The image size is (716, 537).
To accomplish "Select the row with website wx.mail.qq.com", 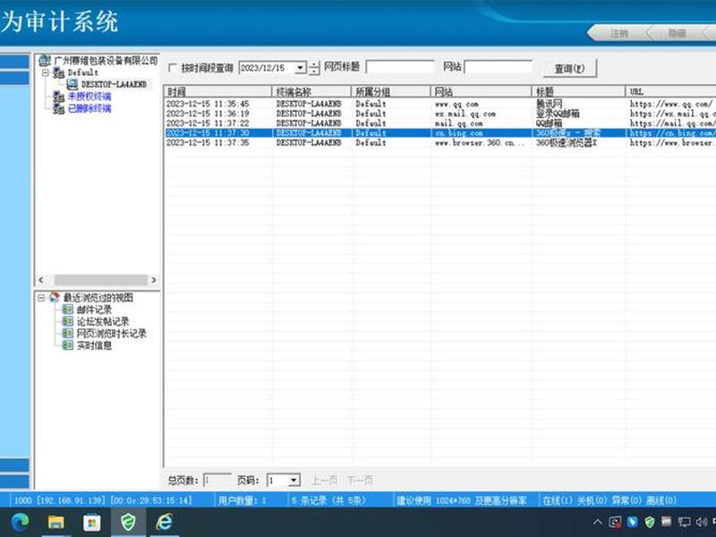I will 439,114.
